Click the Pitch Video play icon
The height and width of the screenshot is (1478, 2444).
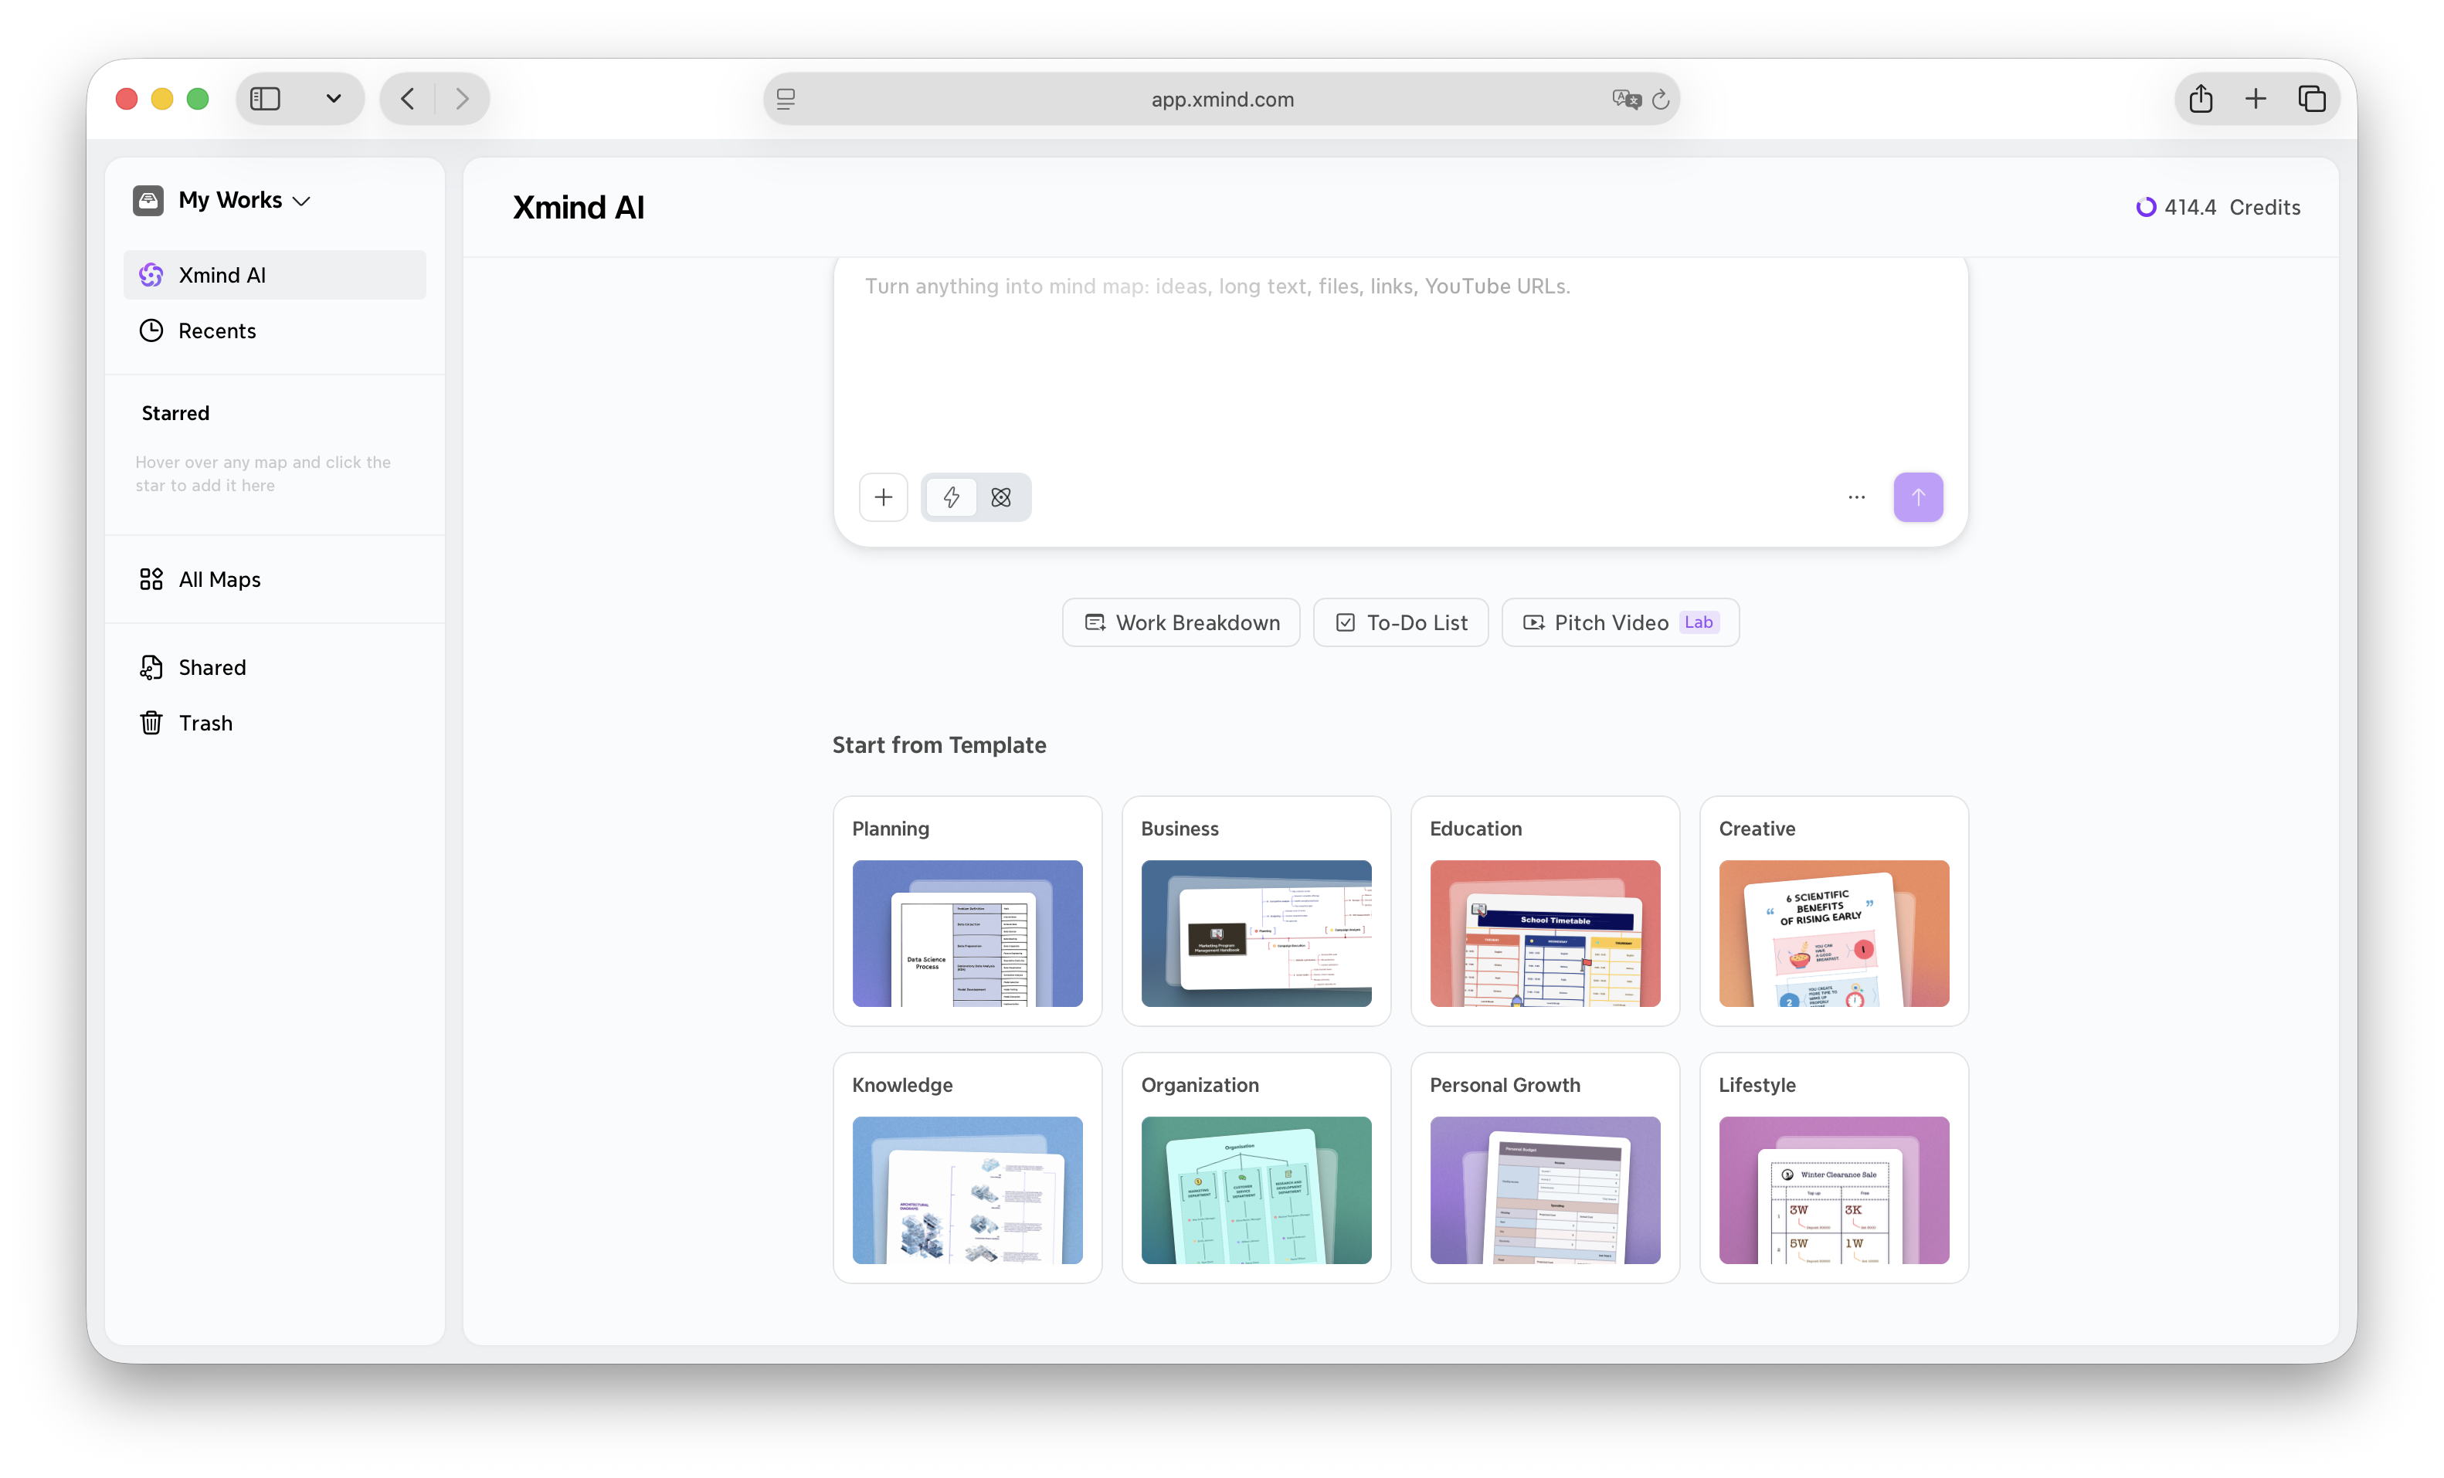point(1533,622)
